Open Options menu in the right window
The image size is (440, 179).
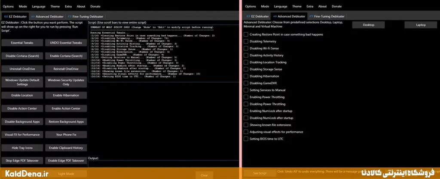(x=251, y=6)
